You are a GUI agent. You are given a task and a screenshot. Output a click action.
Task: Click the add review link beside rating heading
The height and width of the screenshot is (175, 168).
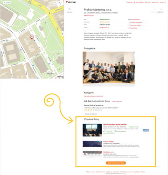(x=117, y=101)
